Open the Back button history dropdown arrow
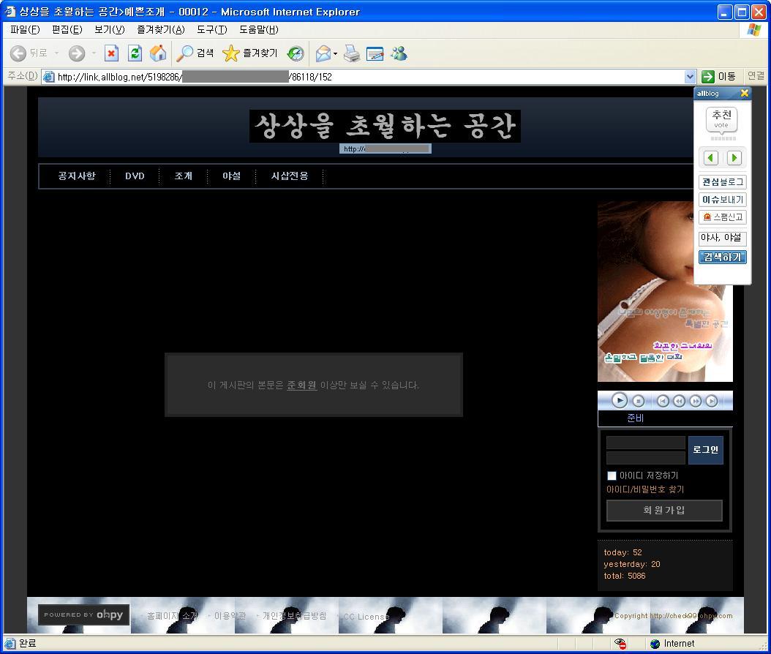The image size is (771, 654). coord(56,53)
